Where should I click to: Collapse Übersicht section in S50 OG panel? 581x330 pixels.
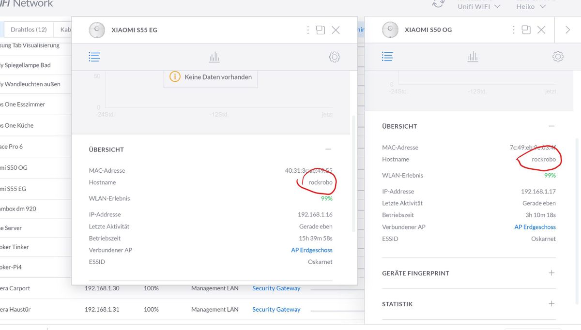coord(551,126)
